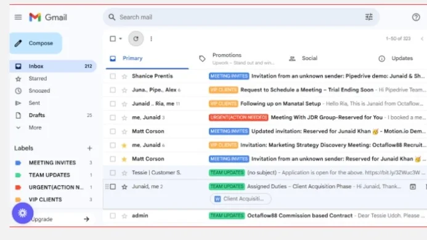Star the admin email
Viewport: 427px width, 240px height.
[124, 216]
